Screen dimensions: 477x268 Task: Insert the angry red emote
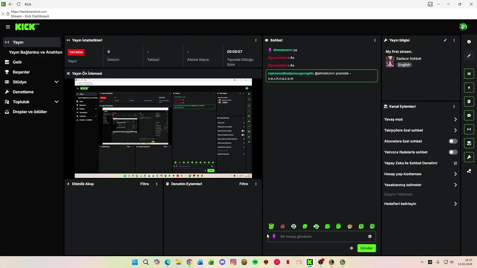(x=282, y=226)
